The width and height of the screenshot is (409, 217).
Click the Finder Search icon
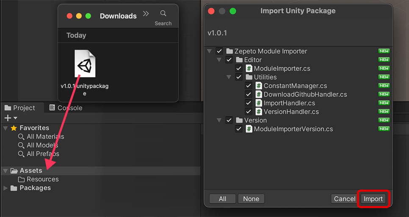(x=163, y=13)
